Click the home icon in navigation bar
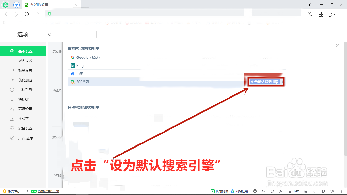The width and height of the screenshot is (347, 195). pos(37,14)
